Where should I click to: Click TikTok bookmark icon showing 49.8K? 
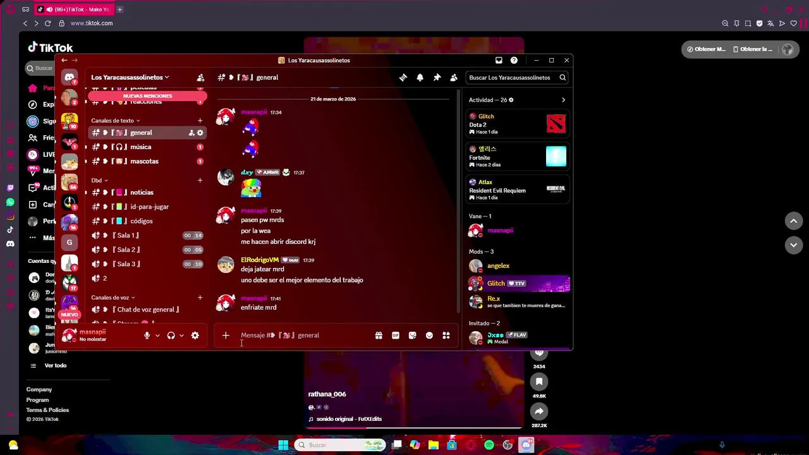click(x=539, y=382)
